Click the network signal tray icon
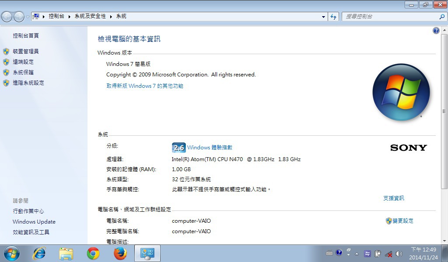Image resolution: width=448 pixels, height=262 pixels. (388, 254)
